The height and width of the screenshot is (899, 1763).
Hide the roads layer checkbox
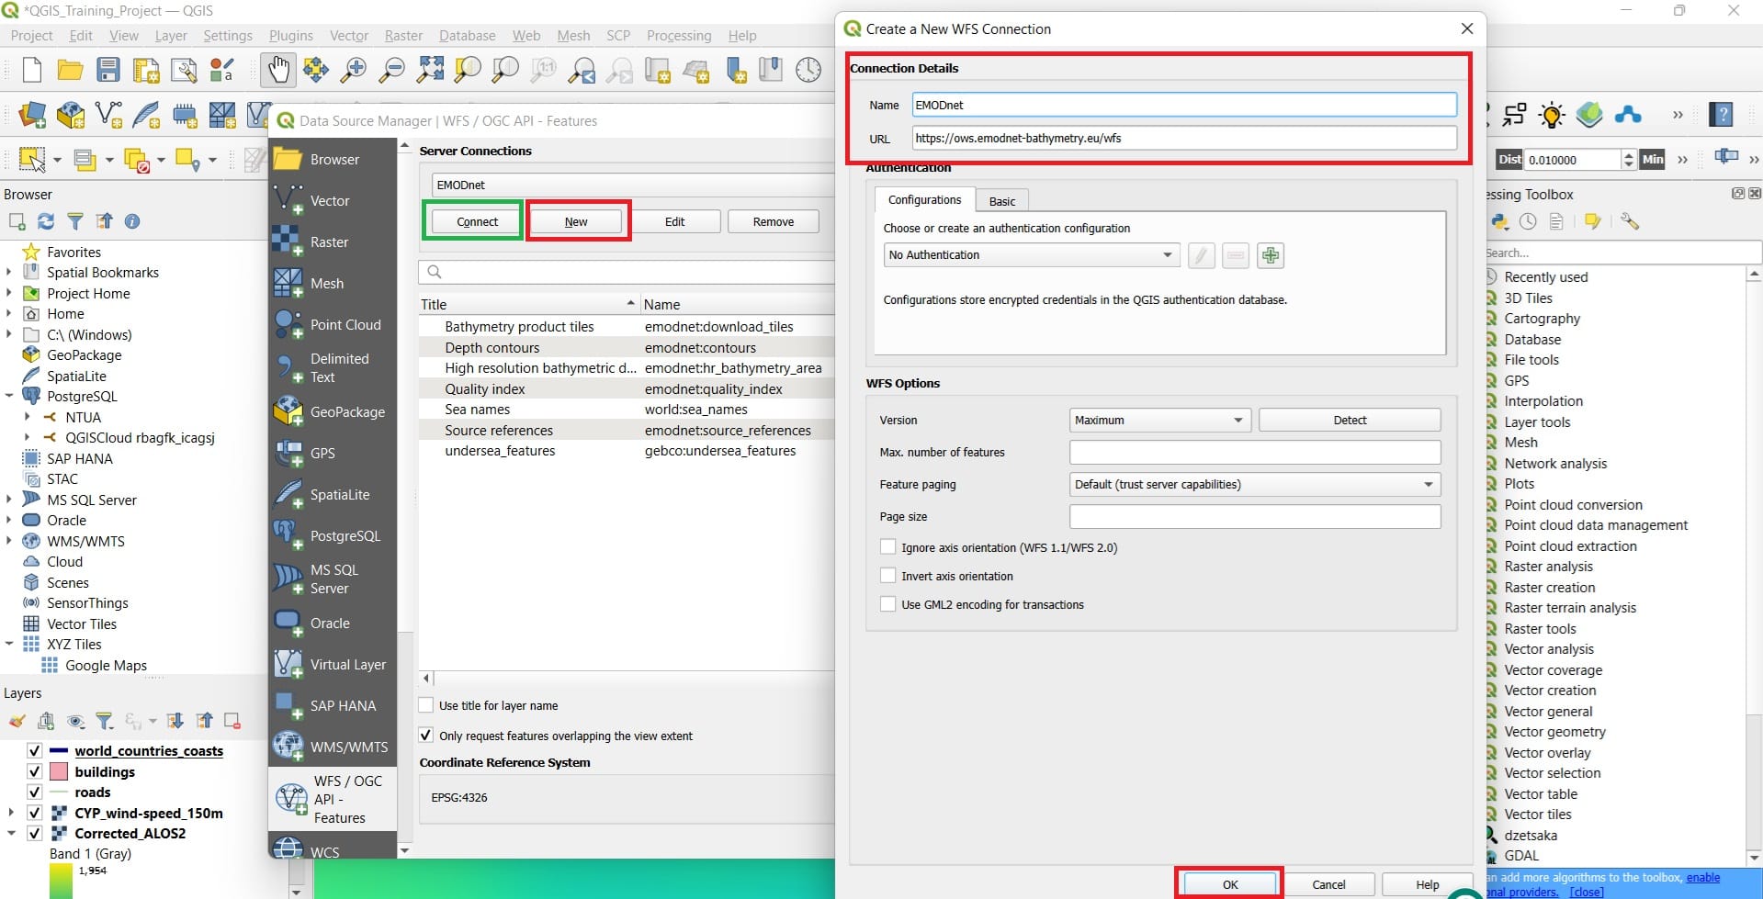[35, 792]
